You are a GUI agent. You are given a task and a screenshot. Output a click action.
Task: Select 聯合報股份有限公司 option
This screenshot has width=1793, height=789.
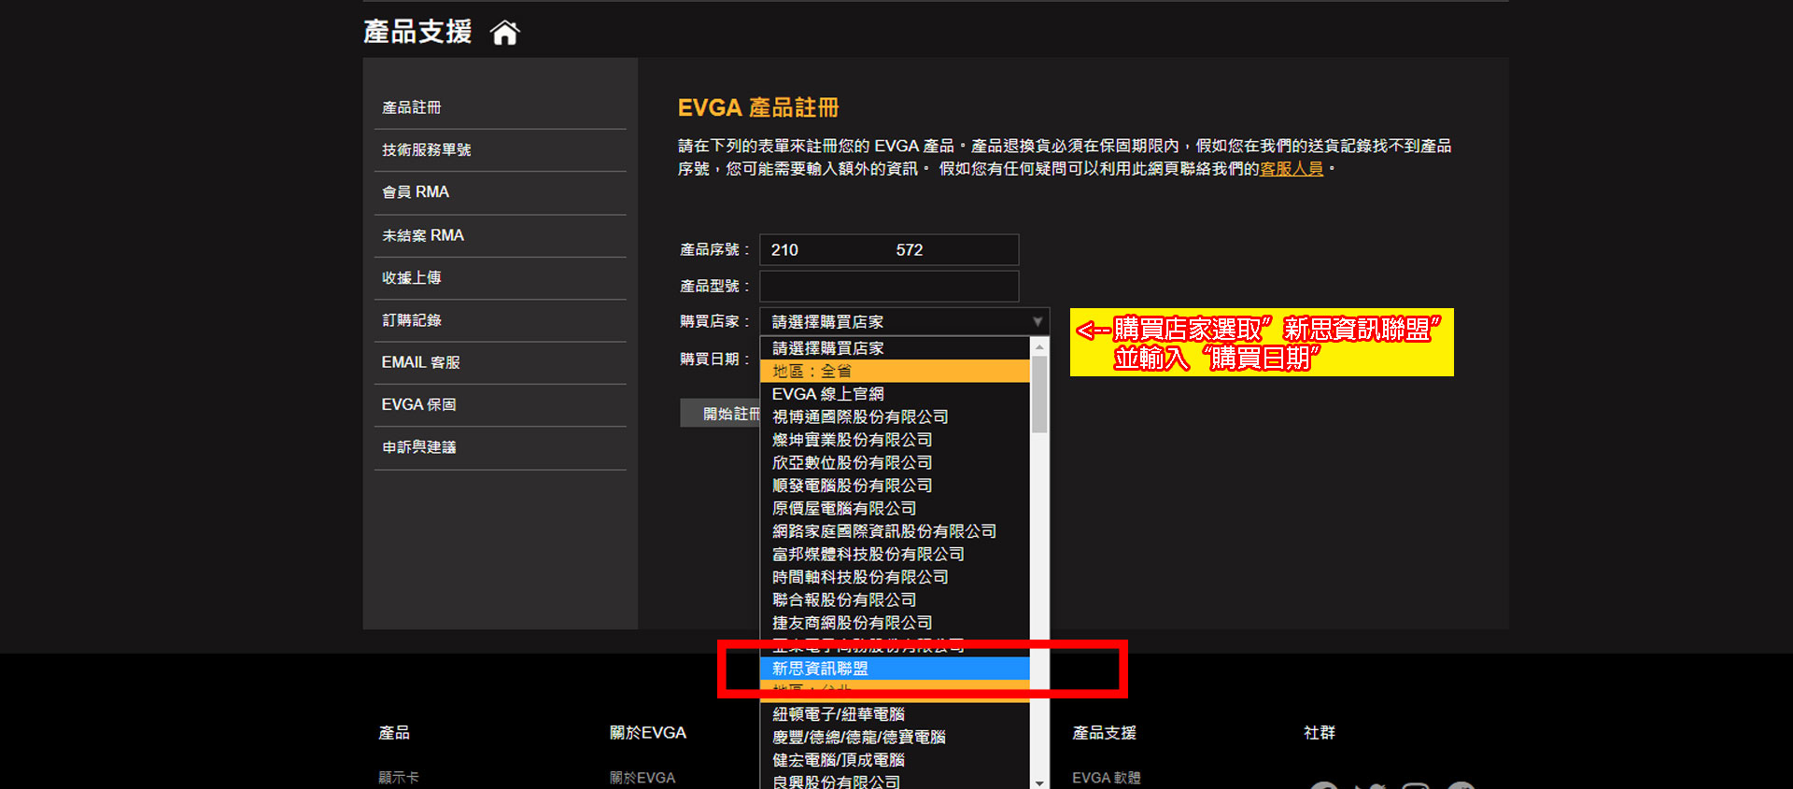[895, 599]
